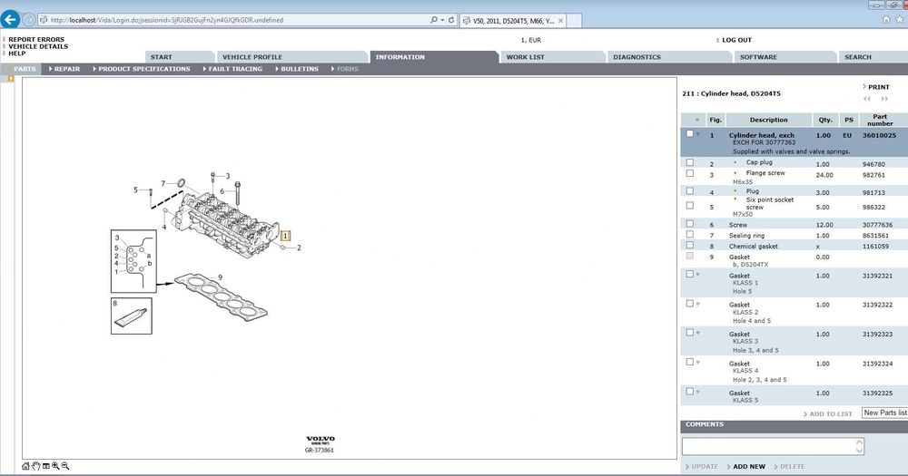Click the REPORT ERRORS link

click(36, 39)
